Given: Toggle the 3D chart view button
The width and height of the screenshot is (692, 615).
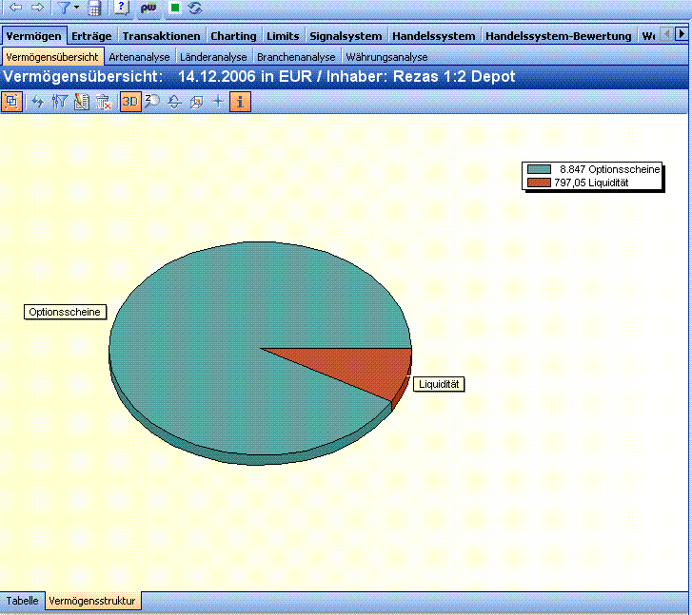Looking at the screenshot, I should pos(130,102).
